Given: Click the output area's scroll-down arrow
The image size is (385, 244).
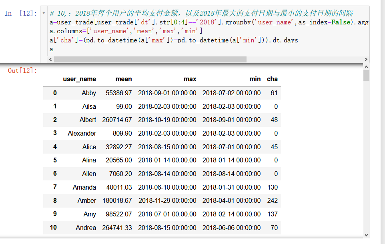Looking at the screenshot, I should (366, 235).
